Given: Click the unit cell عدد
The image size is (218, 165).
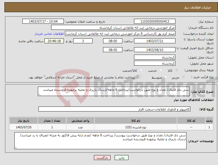Looking at the screenshot, I should [80, 127].
